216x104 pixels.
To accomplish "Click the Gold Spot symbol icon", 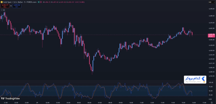I will click(x=2, y=2).
